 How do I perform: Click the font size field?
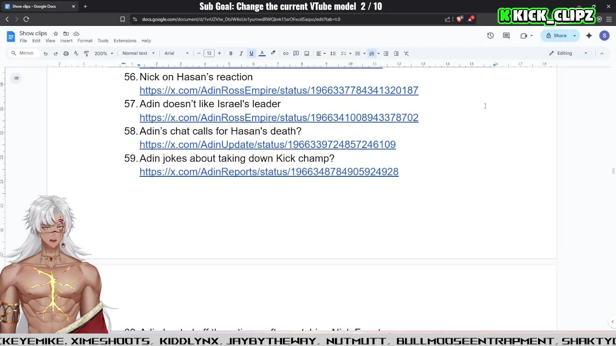point(209,53)
